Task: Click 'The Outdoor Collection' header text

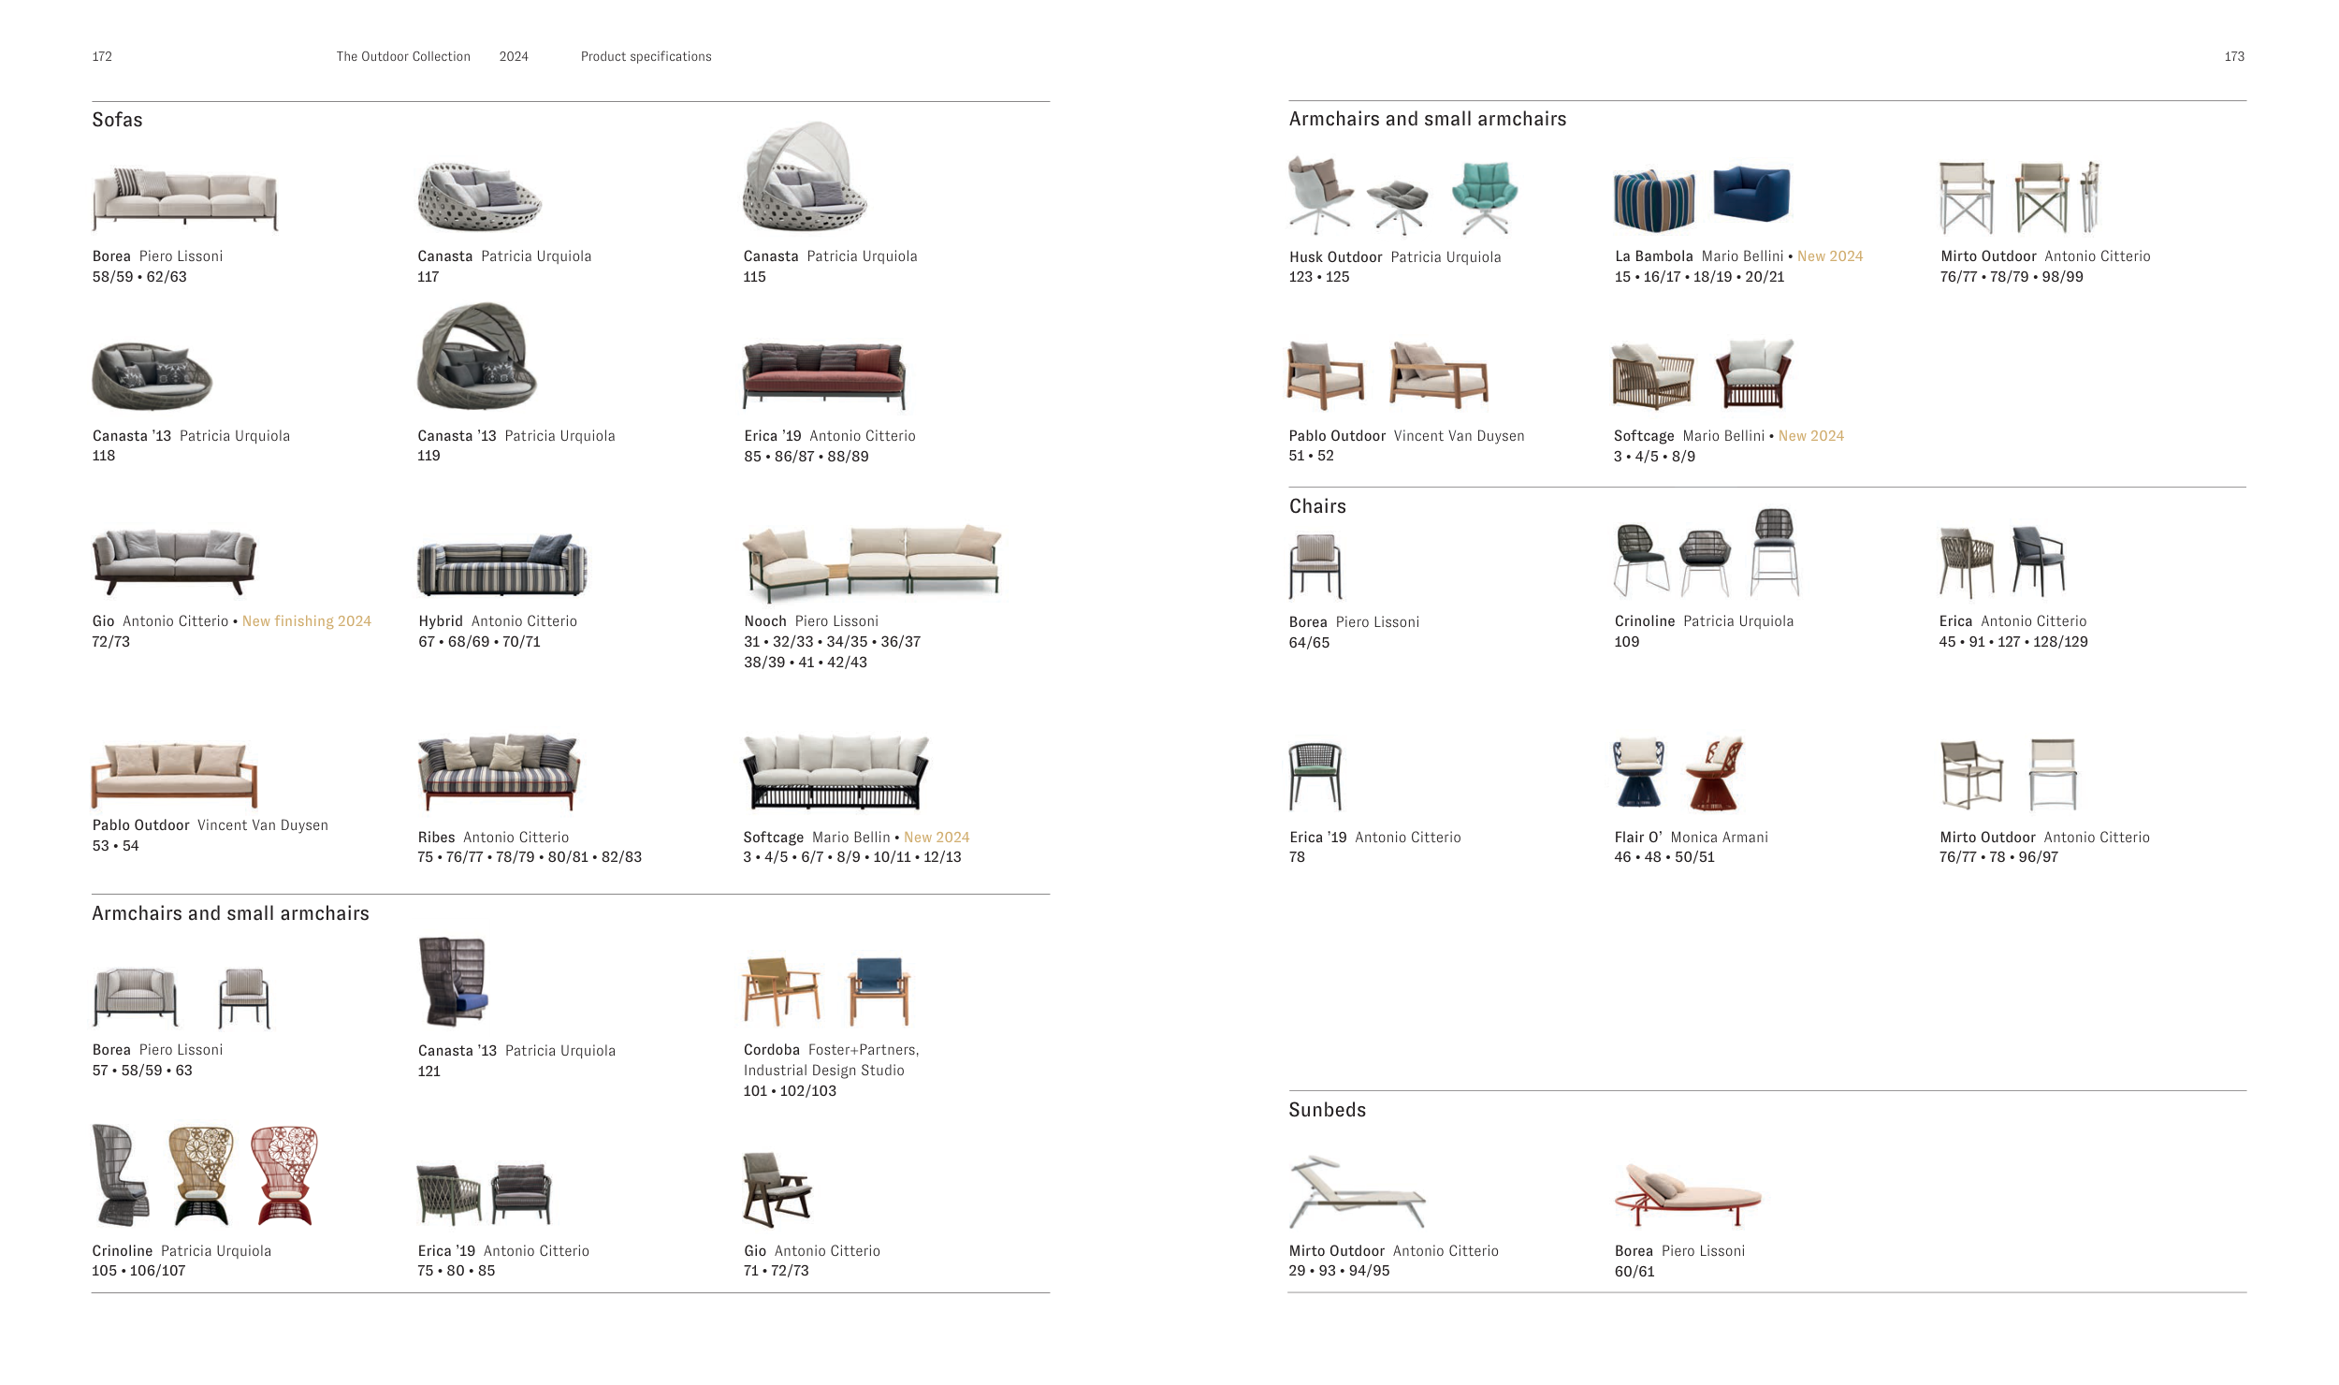Action: tap(403, 57)
